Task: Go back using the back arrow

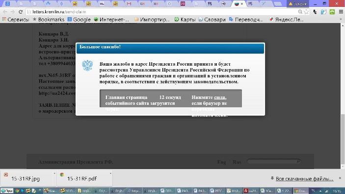Action: click(5, 12)
